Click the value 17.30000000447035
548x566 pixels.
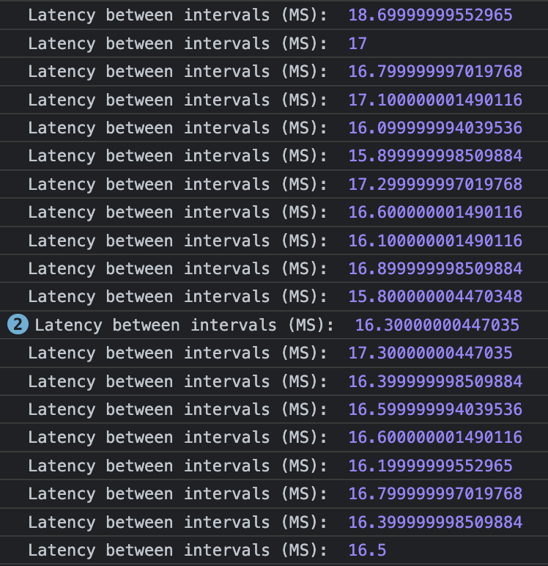pyautogui.click(x=430, y=353)
